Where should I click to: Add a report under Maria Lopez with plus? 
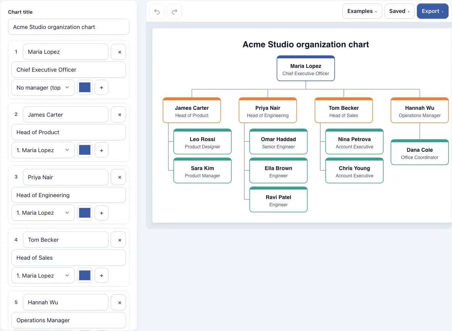(x=102, y=87)
